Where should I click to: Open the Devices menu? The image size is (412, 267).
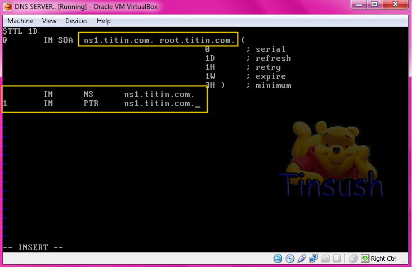[x=76, y=21]
